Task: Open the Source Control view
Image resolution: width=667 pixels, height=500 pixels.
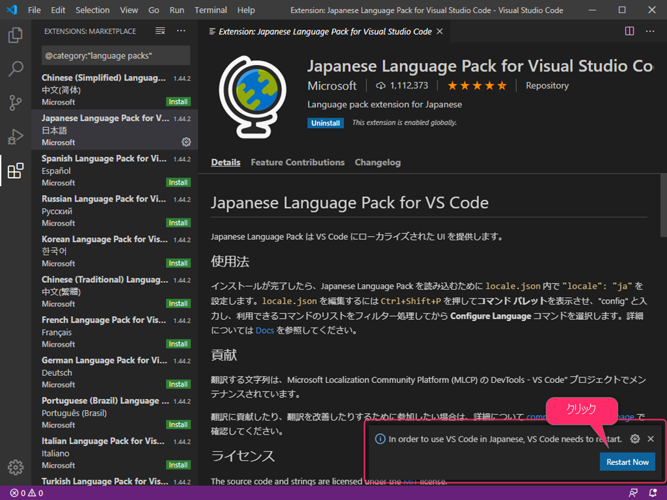Action: pyautogui.click(x=16, y=103)
